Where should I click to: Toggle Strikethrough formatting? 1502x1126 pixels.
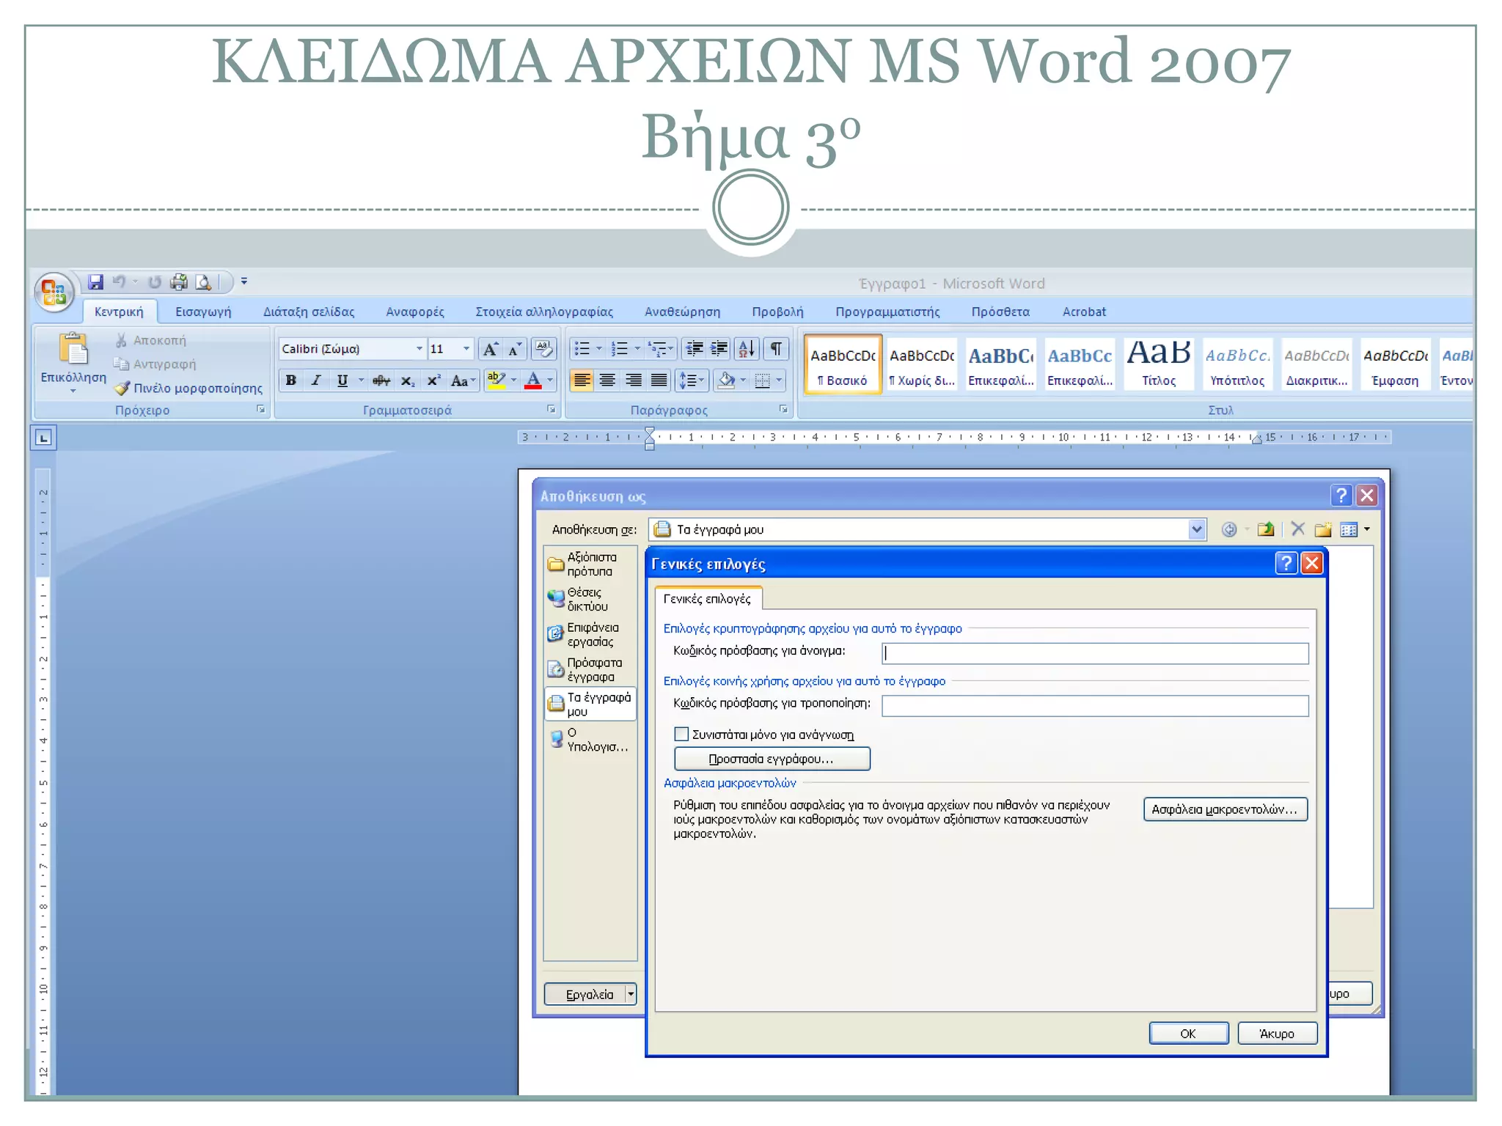(381, 380)
